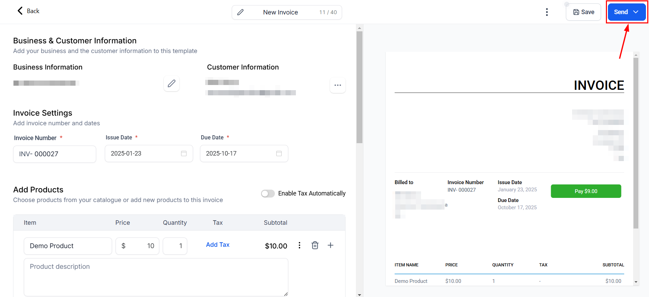The image size is (649, 297).
Task: Click INV- 000027 in invoice preview
Action: coord(461,190)
